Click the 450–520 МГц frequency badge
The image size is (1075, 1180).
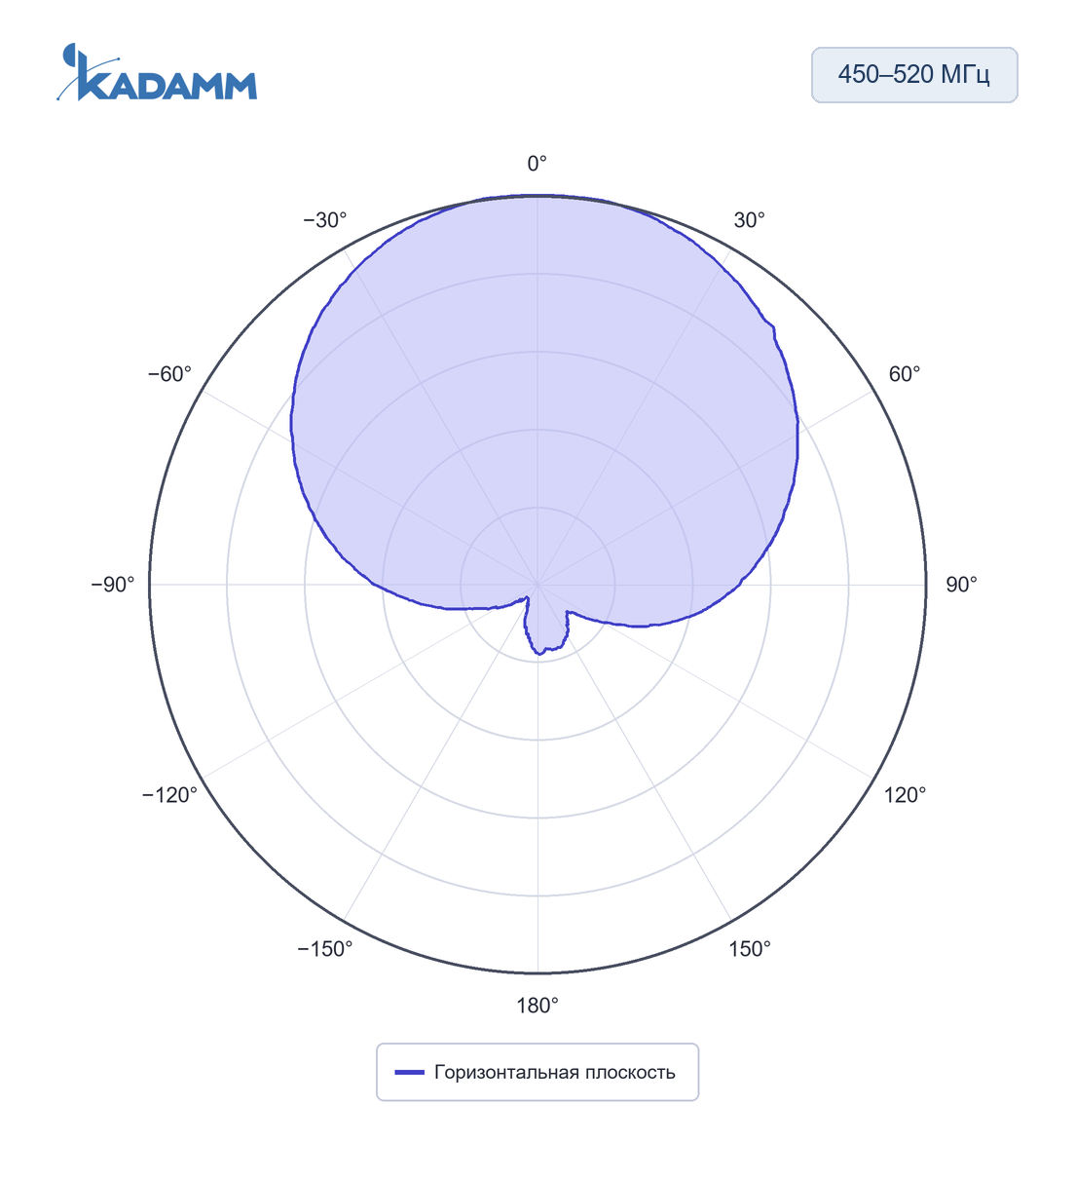(x=914, y=75)
